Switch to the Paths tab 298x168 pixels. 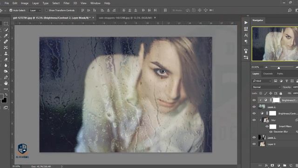[x=280, y=74]
